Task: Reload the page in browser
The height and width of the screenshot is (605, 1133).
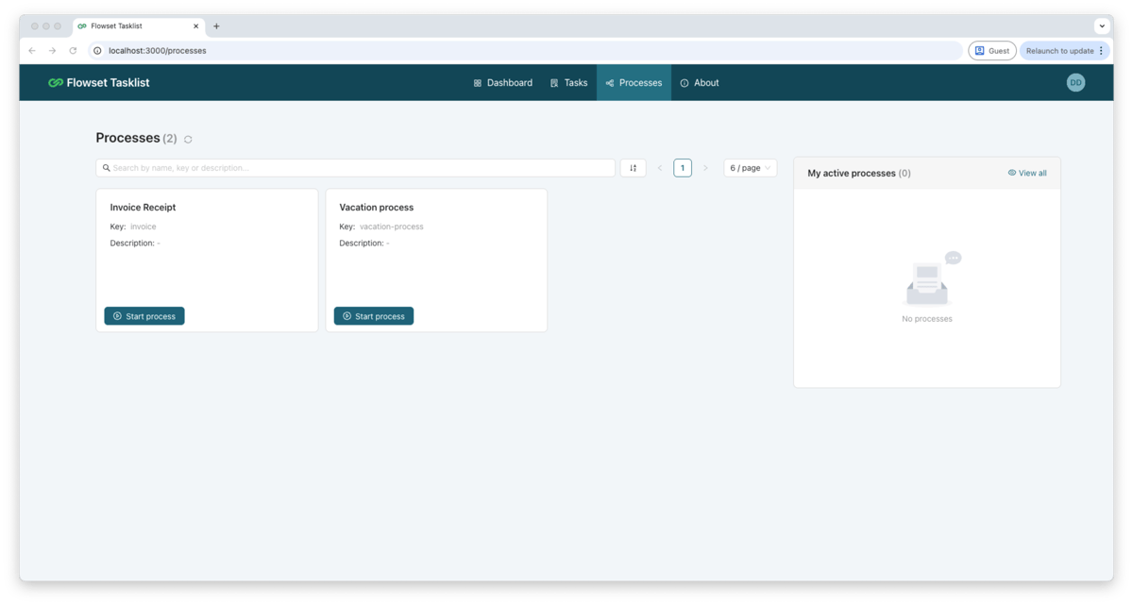Action: (x=73, y=51)
